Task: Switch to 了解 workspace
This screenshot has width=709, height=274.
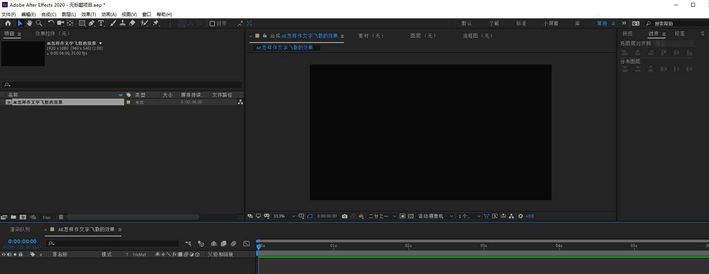Action: (x=494, y=23)
